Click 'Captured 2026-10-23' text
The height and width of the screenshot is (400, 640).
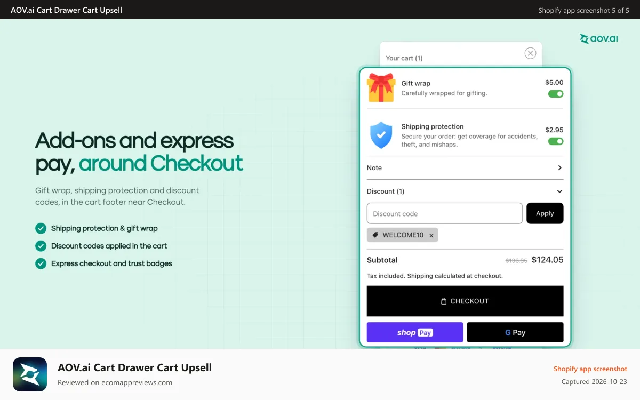(594, 382)
